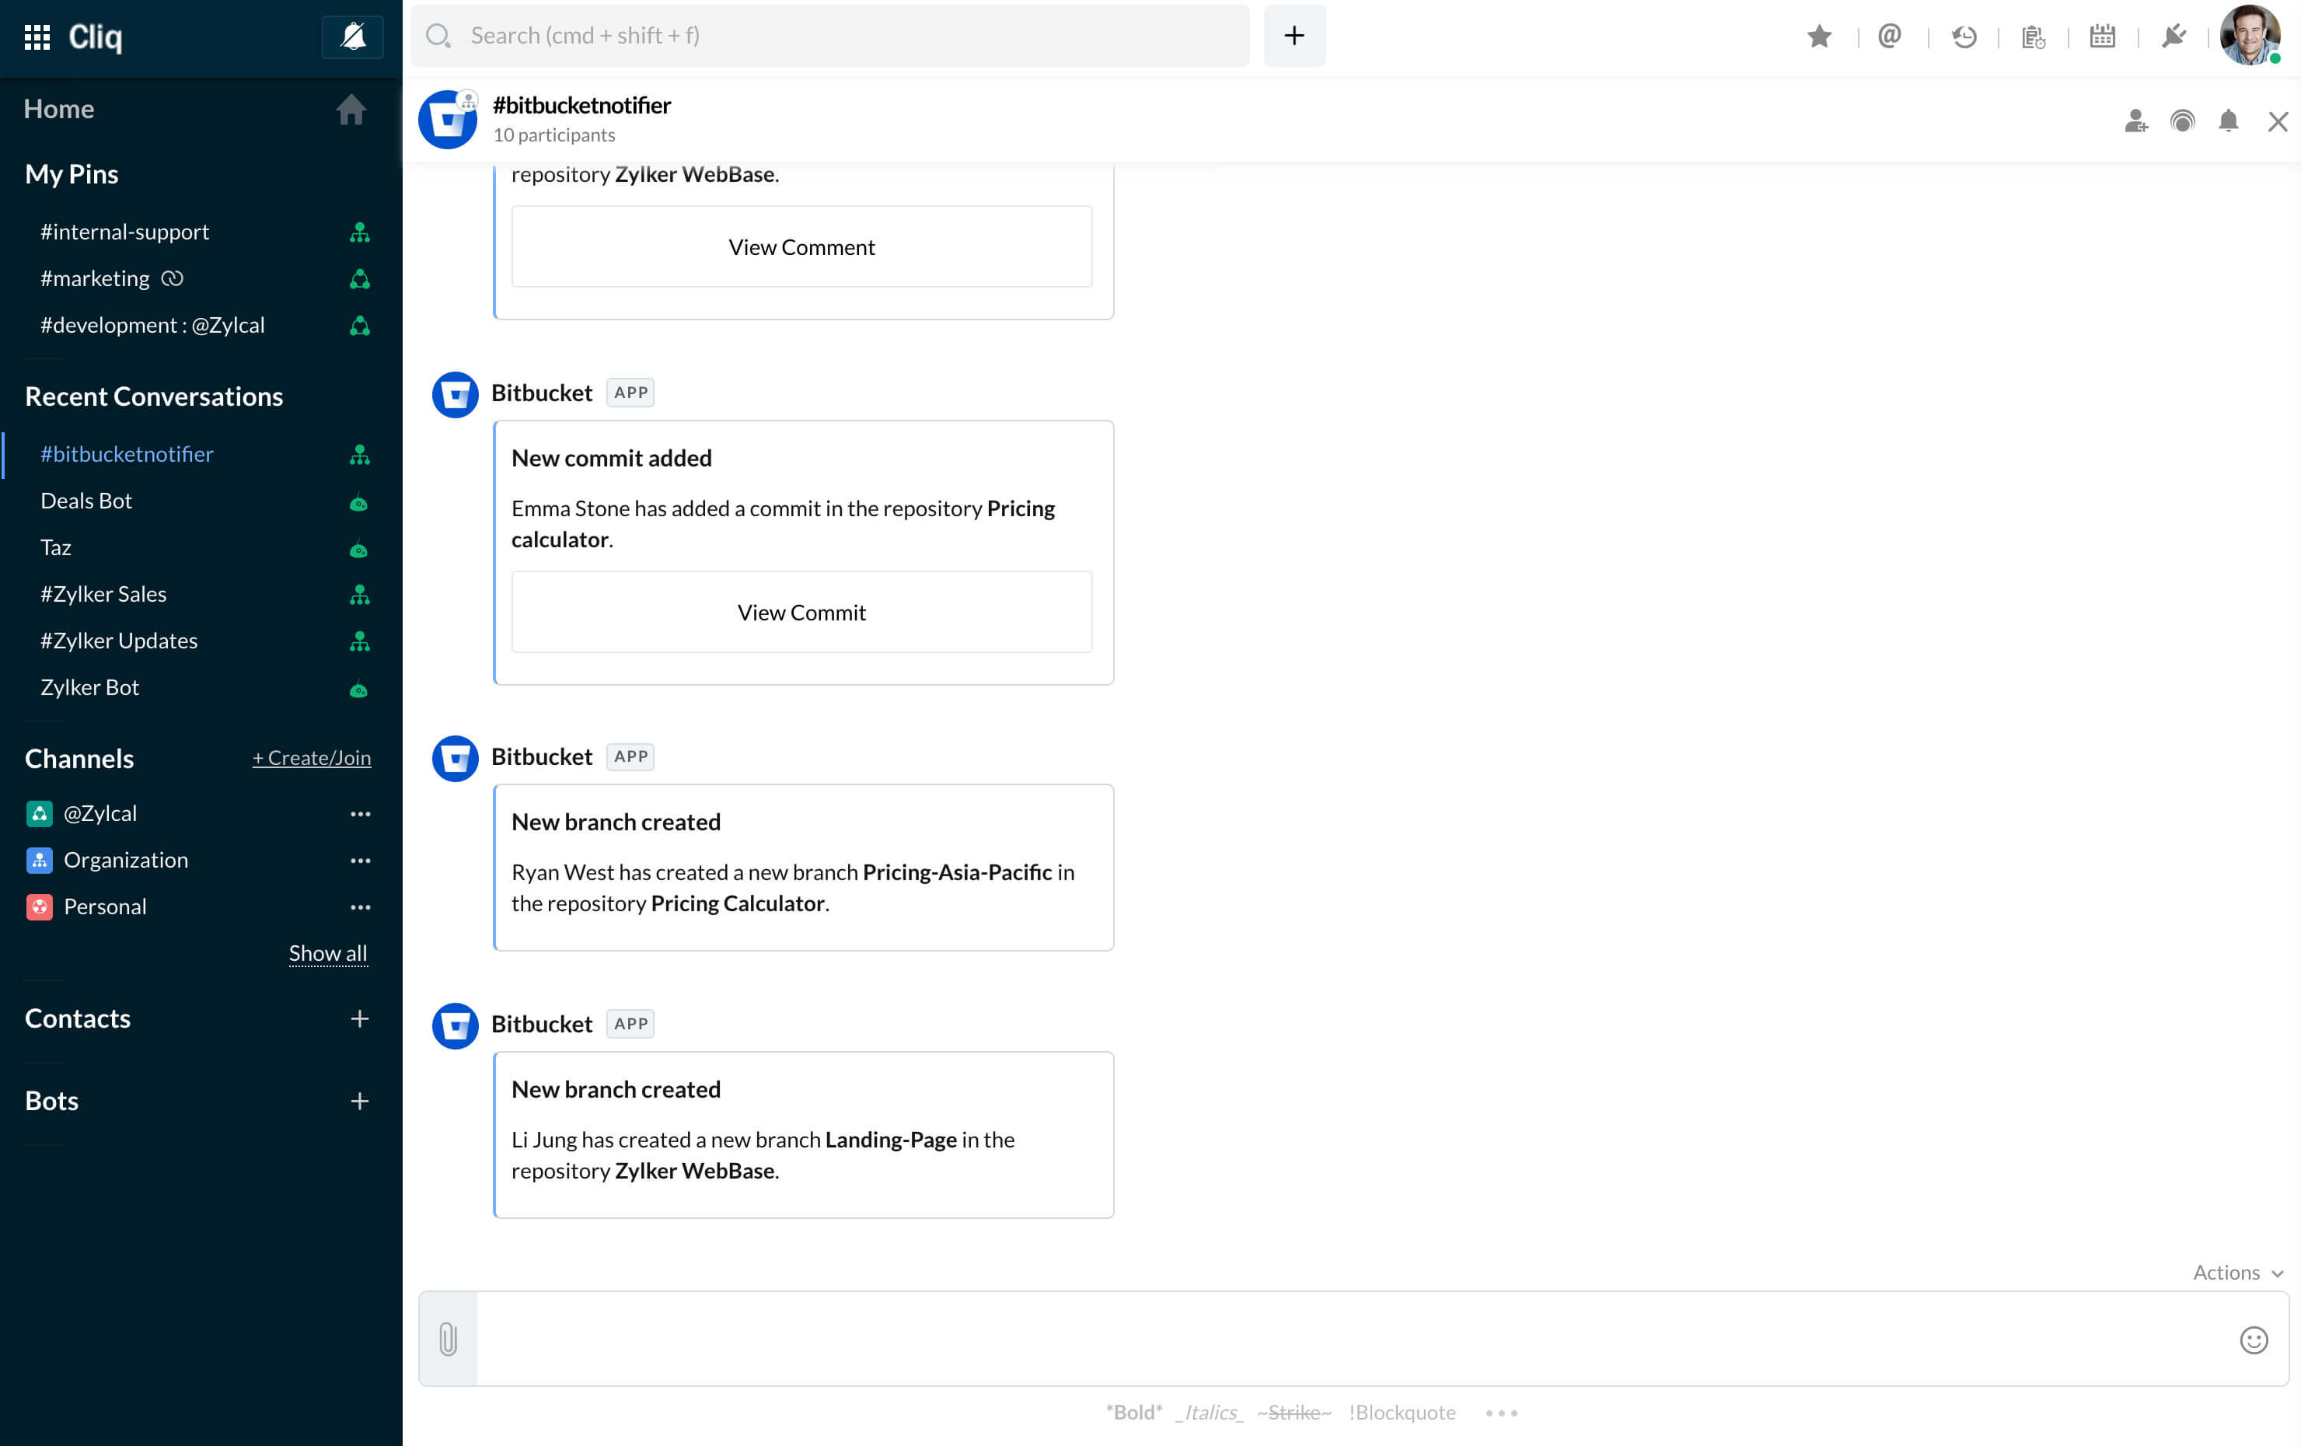The height and width of the screenshot is (1446, 2301).
Task: Open 10 participants list
Action: [554, 134]
